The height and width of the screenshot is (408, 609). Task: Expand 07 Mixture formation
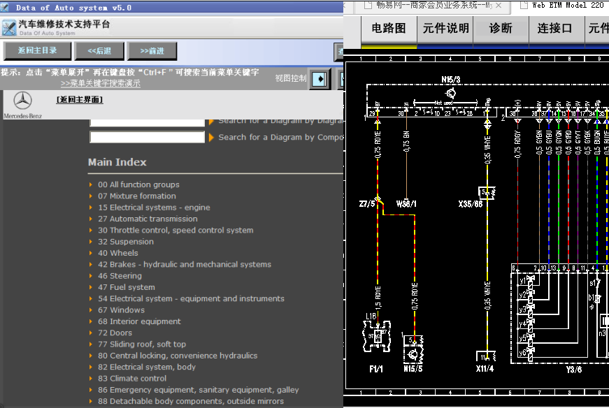tap(137, 196)
